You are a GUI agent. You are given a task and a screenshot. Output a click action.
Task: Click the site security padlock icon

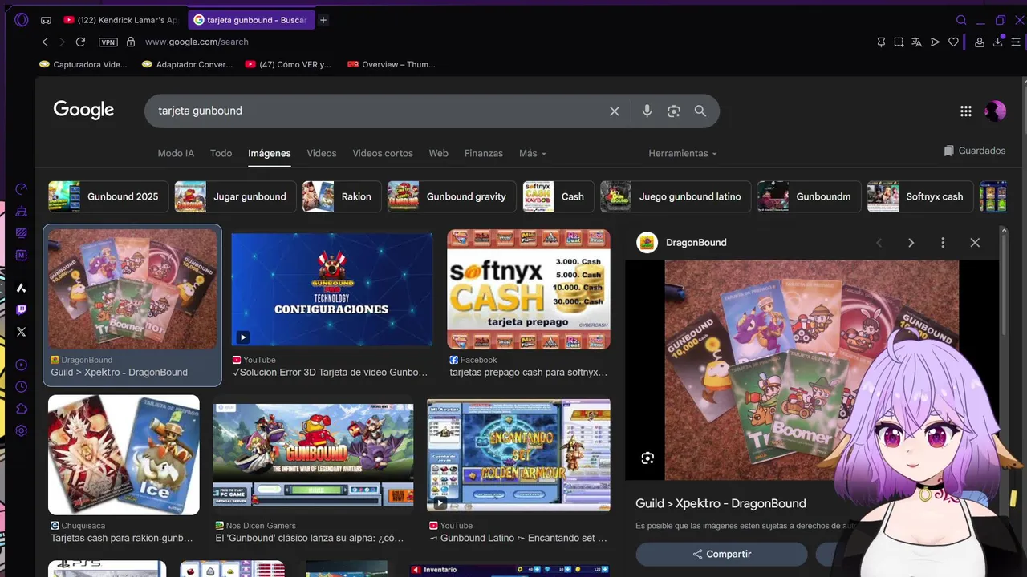[131, 42]
